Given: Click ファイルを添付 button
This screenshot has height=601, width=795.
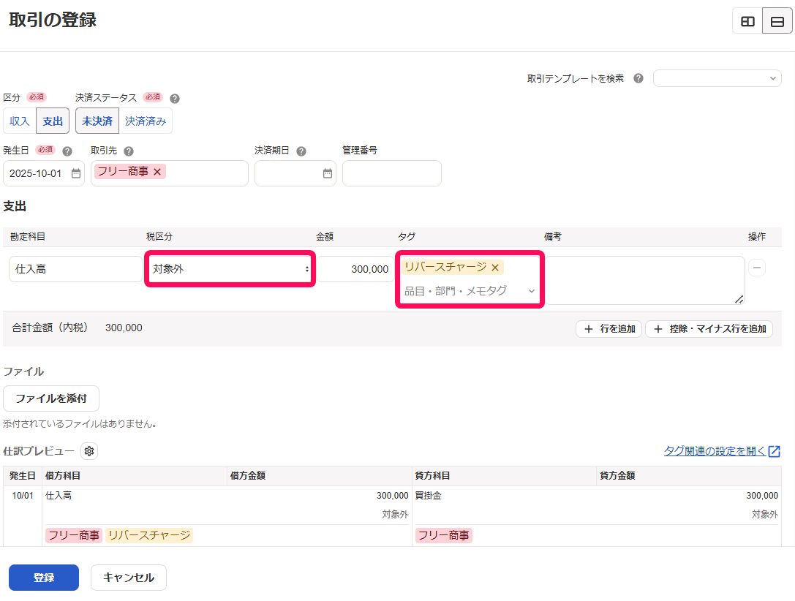Looking at the screenshot, I should click(51, 398).
